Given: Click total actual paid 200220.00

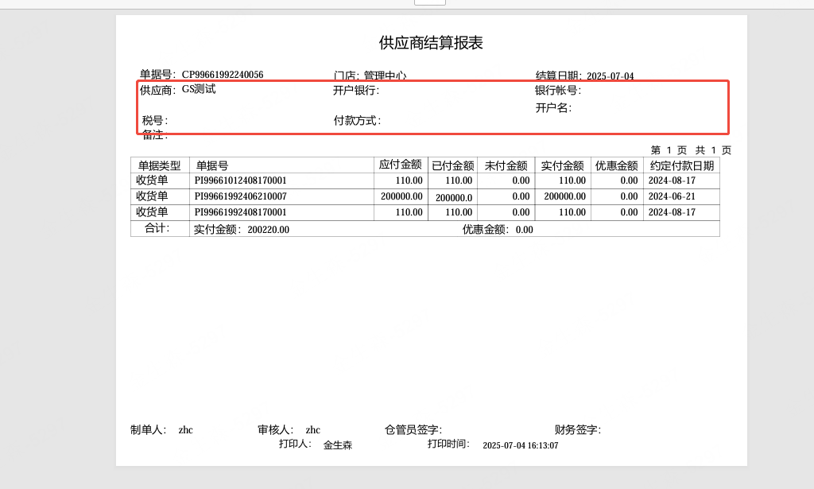Looking at the screenshot, I should 269,230.
